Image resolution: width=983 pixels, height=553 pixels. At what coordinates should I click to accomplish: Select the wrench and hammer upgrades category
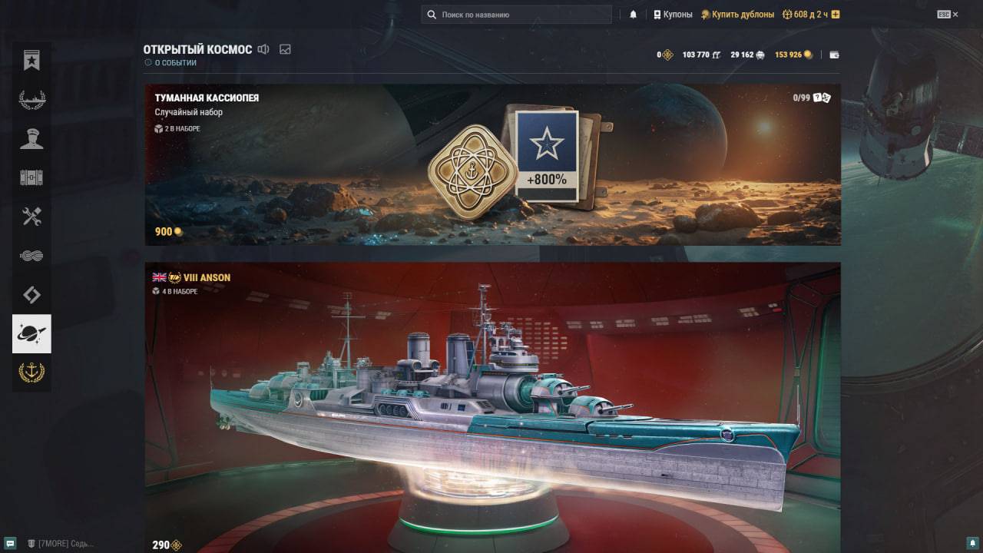point(31,217)
